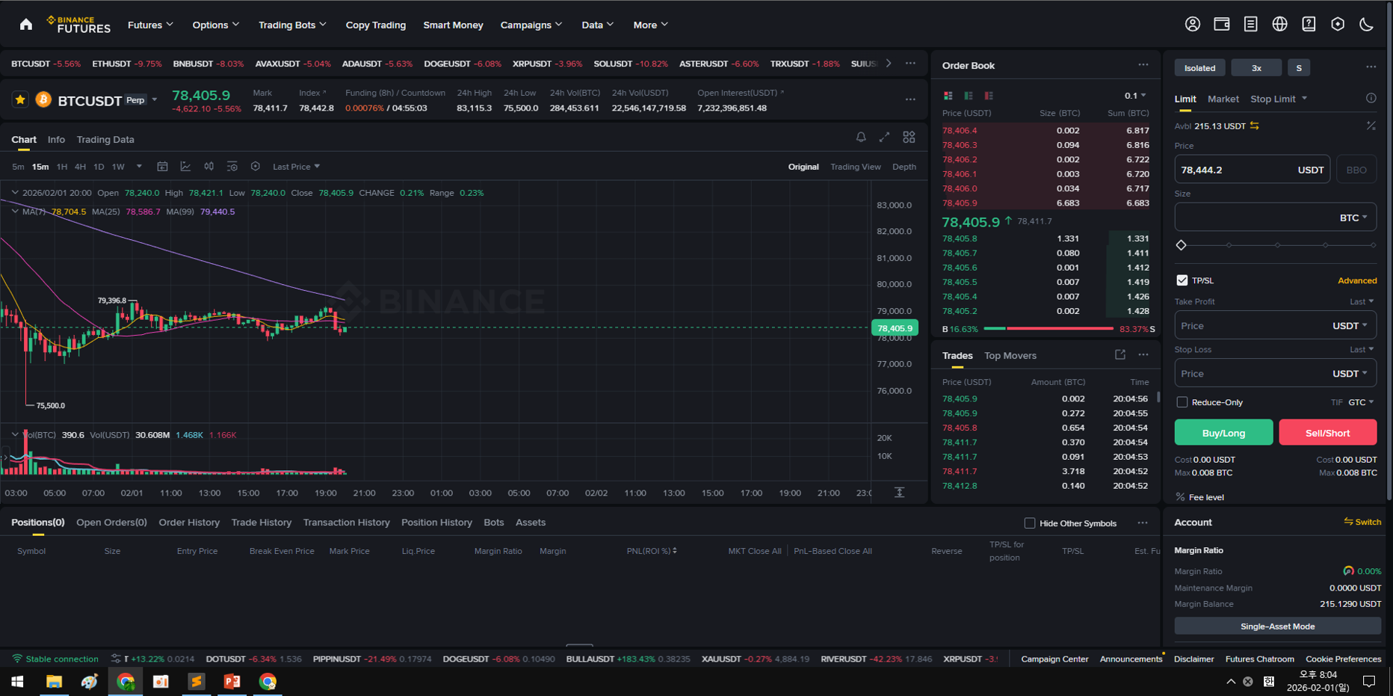Open the price alert bell icon
The height and width of the screenshot is (696, 1393).
coord(861,137)
